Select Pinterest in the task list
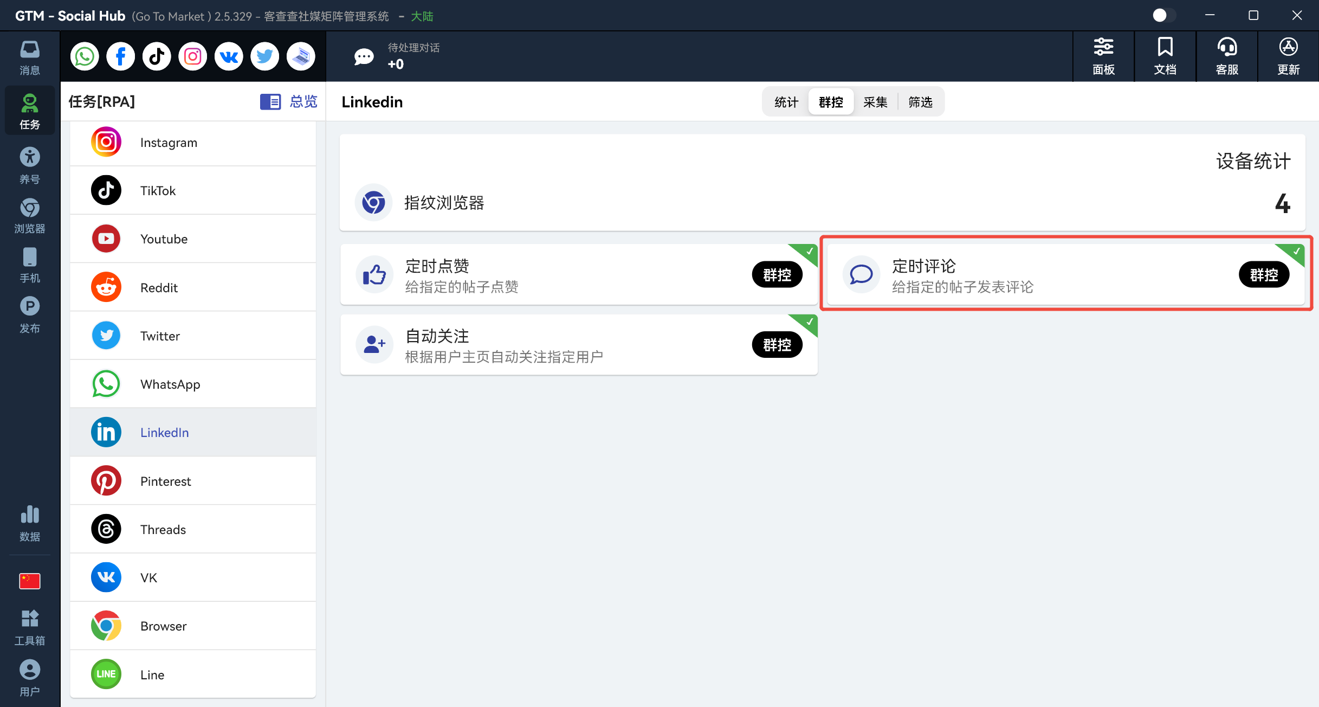This screenshot has width=1319, height=707. click(193, 481)
